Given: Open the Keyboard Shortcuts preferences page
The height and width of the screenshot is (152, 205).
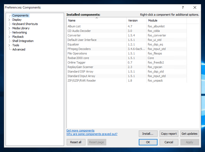Looking at the screenshot, I should pos(25,24).
